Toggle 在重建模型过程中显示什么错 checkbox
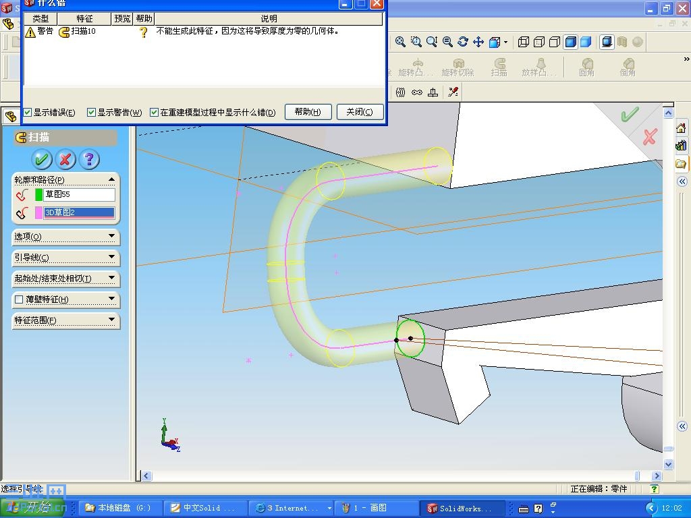The height and width of the screenshot is (518, 691). pyautogui.click(x=154, y=113)
